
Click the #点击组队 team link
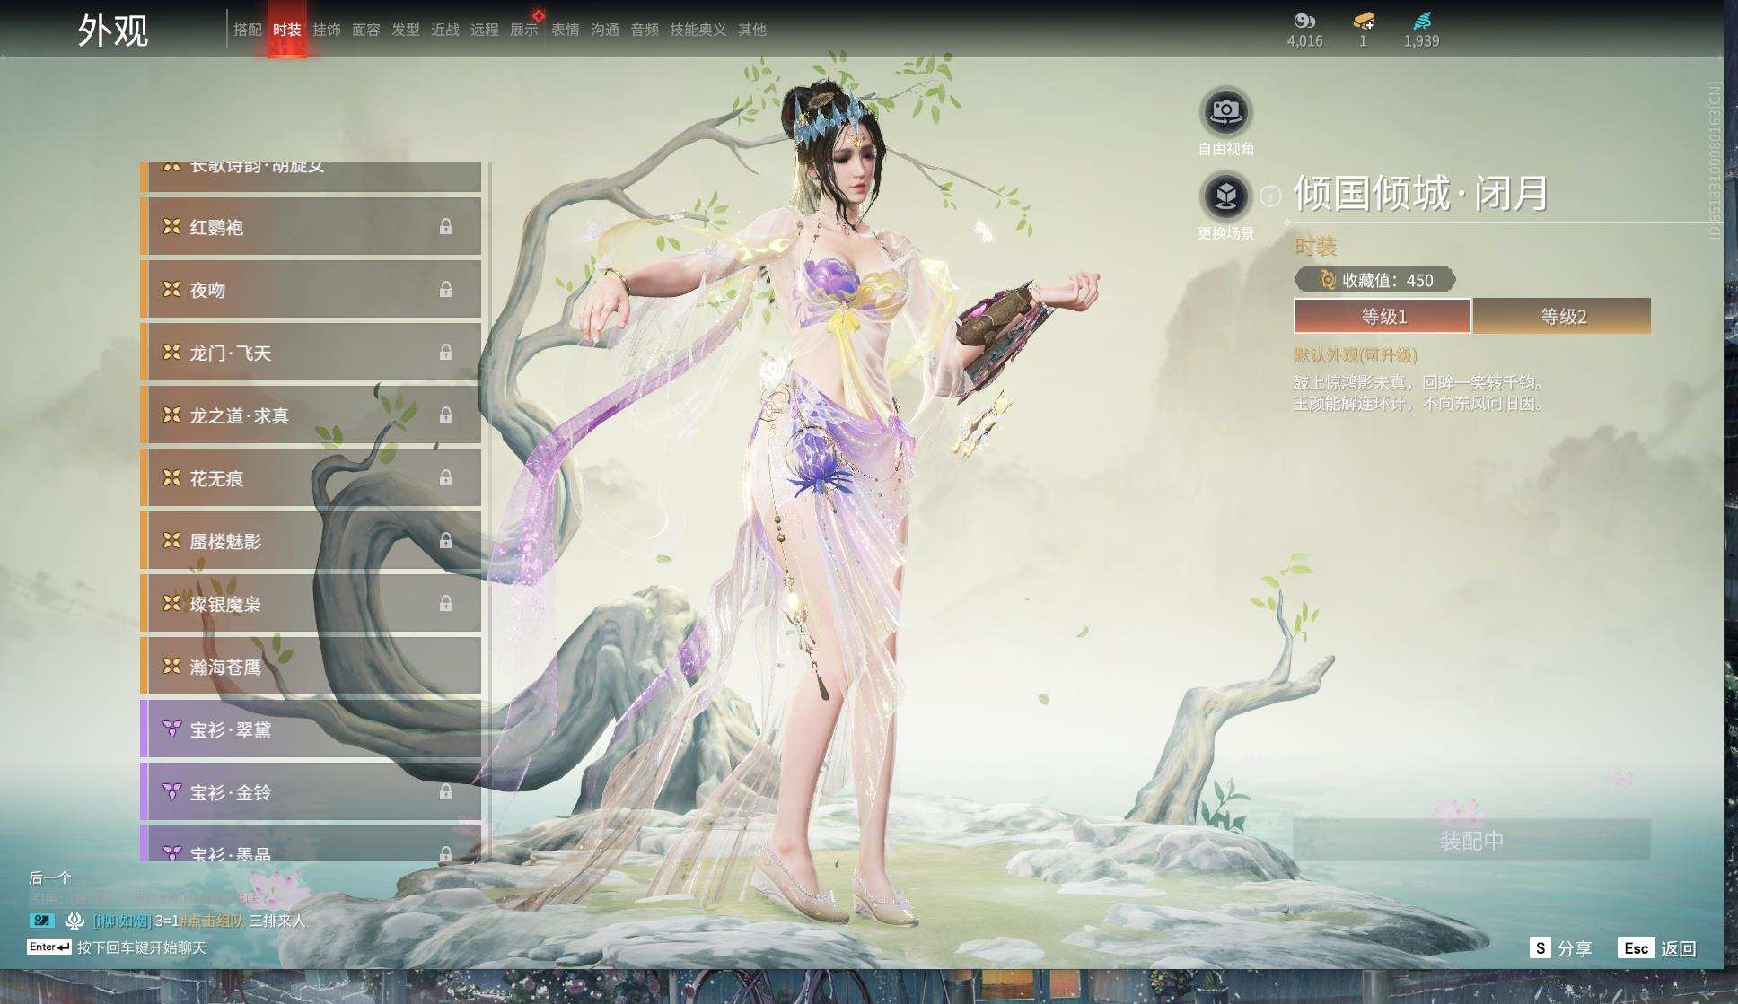[211, 921]
